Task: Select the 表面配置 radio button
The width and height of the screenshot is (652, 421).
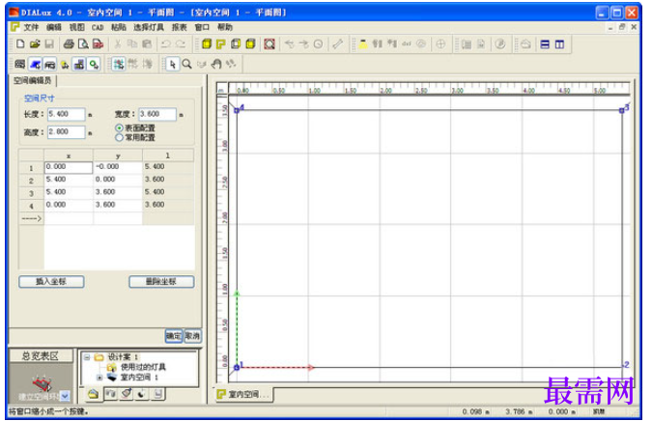Action: (120, 128)
